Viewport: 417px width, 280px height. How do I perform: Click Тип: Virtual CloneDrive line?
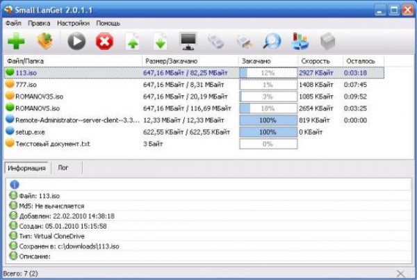51,236
